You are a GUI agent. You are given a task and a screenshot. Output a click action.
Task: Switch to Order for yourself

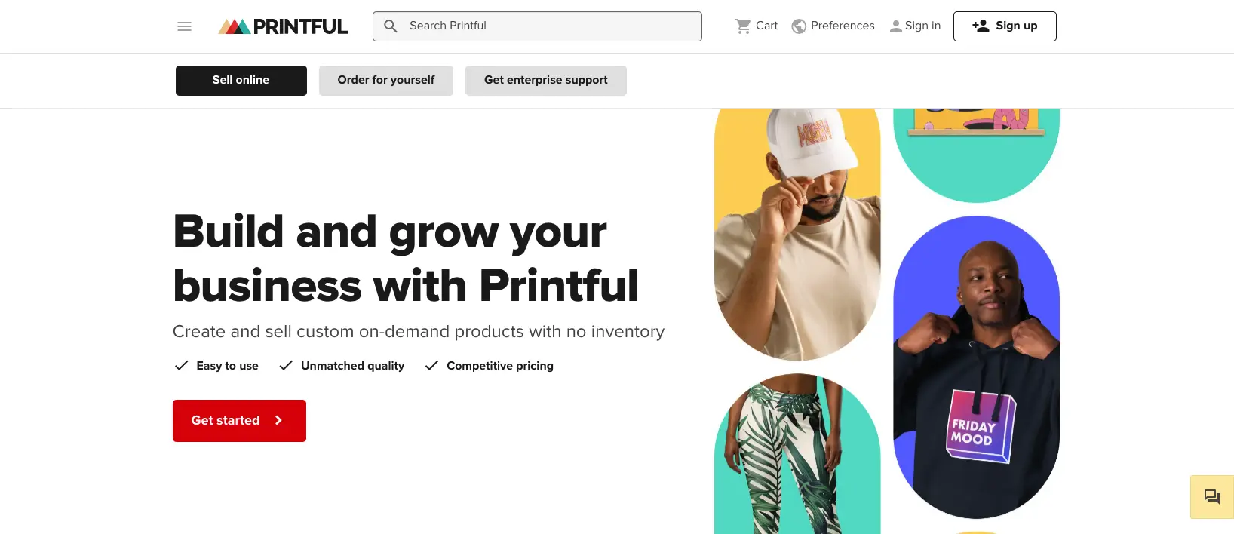point(385,80)
